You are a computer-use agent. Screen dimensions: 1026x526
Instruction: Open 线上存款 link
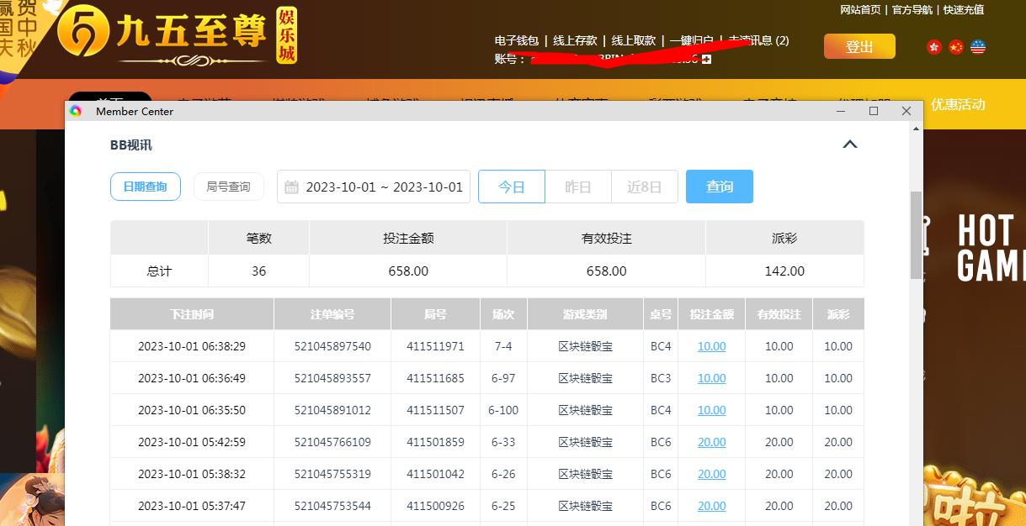575,40
